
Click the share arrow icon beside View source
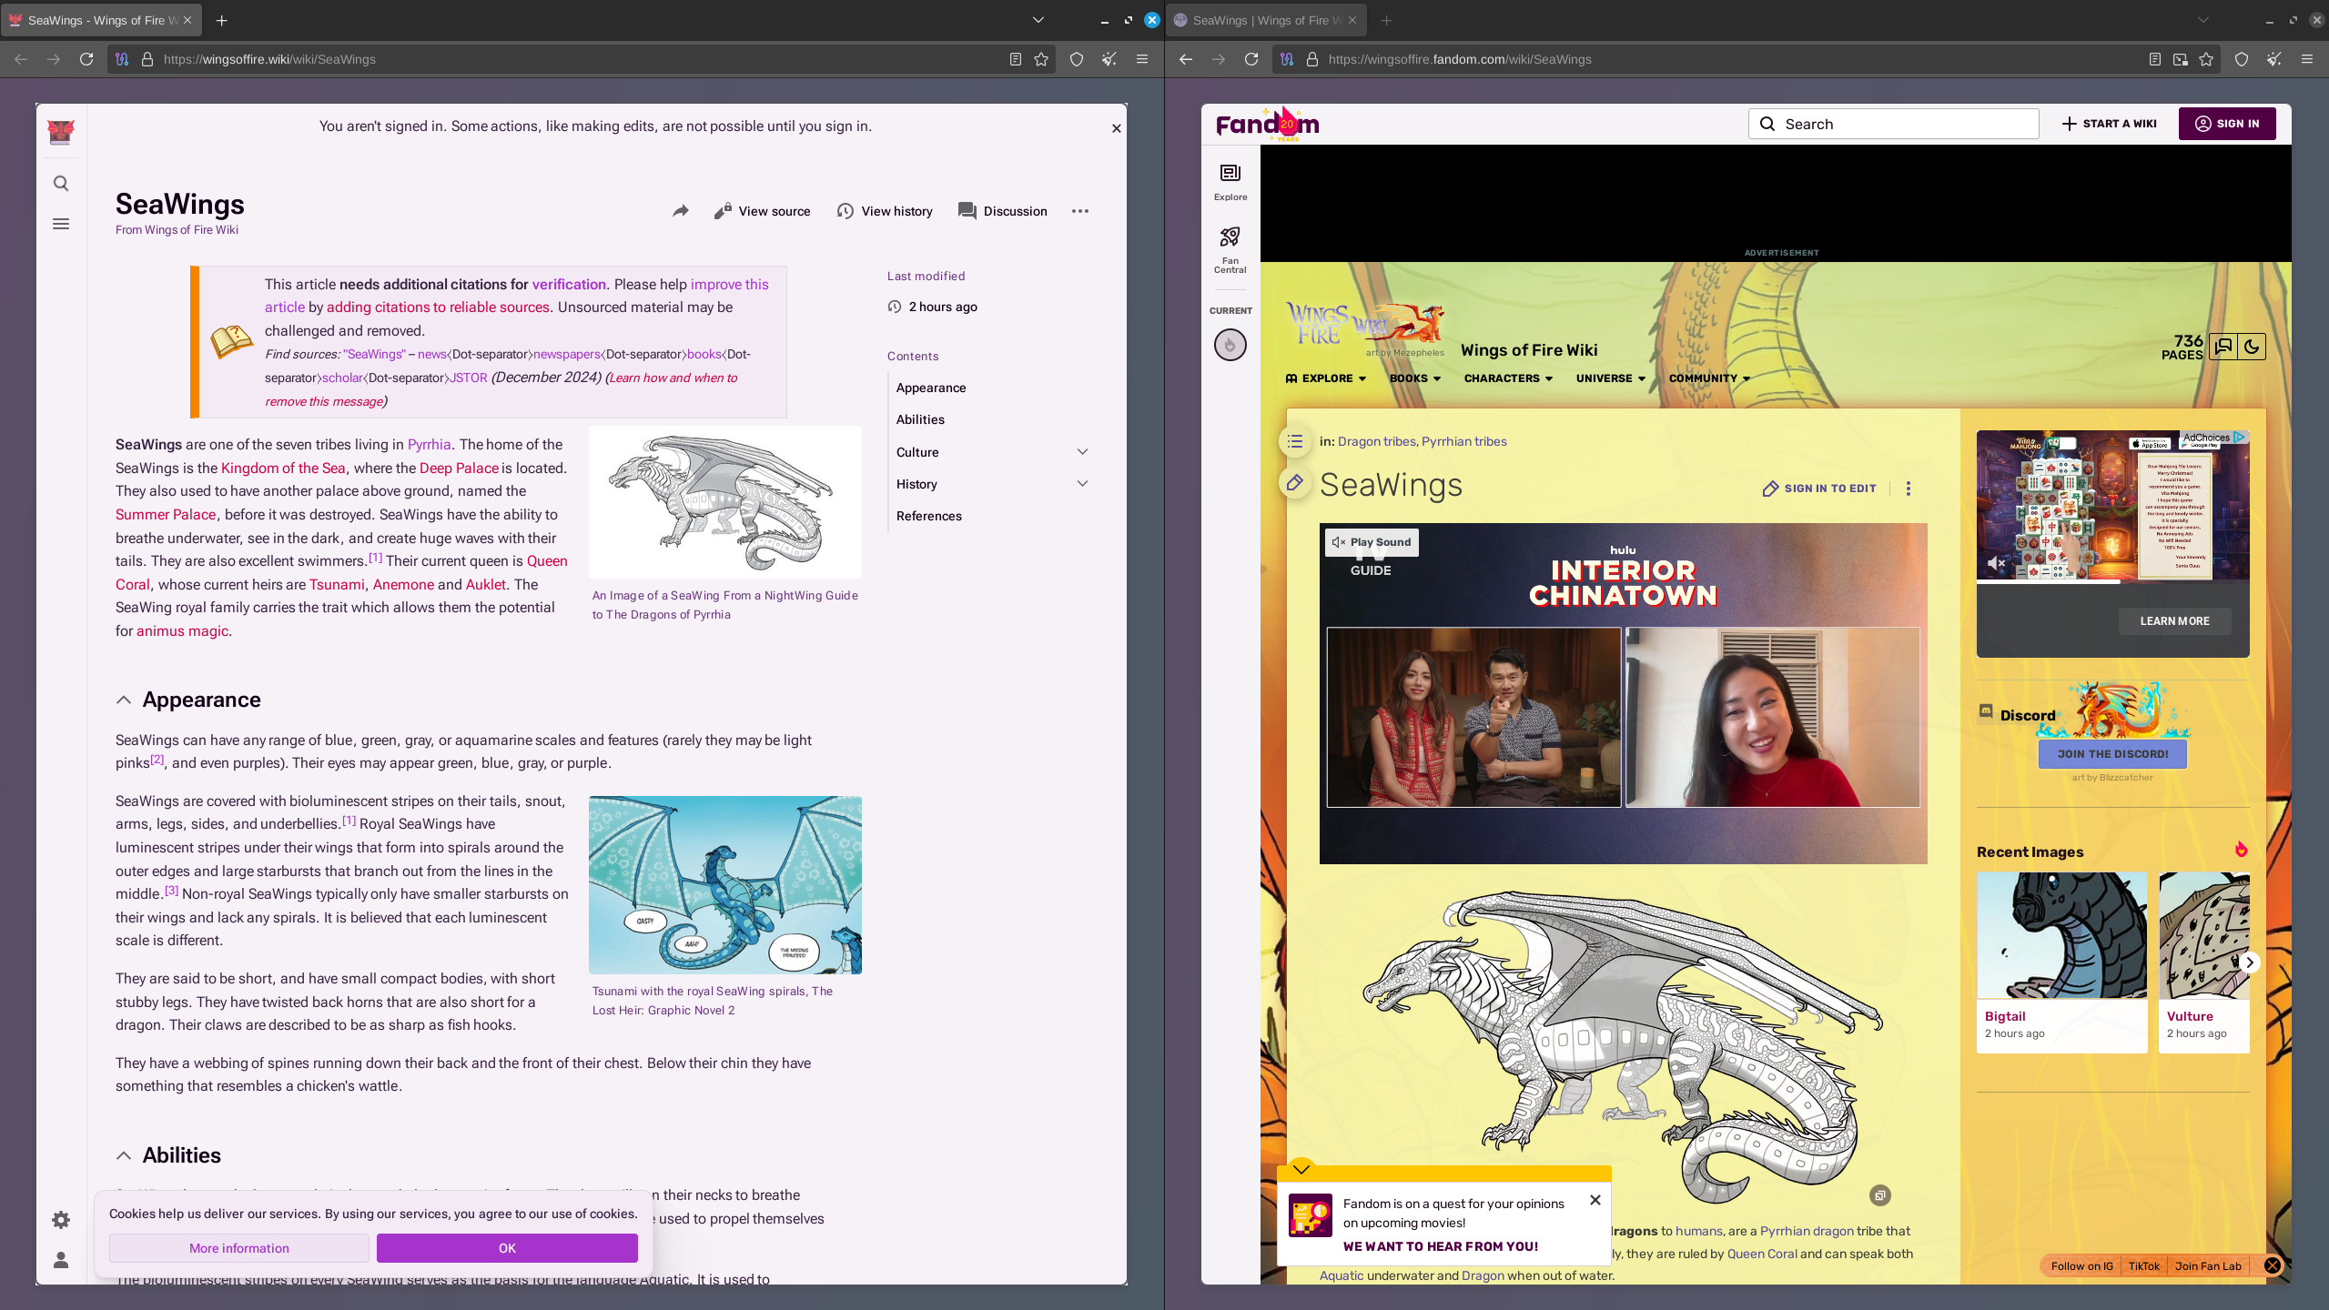680,211
